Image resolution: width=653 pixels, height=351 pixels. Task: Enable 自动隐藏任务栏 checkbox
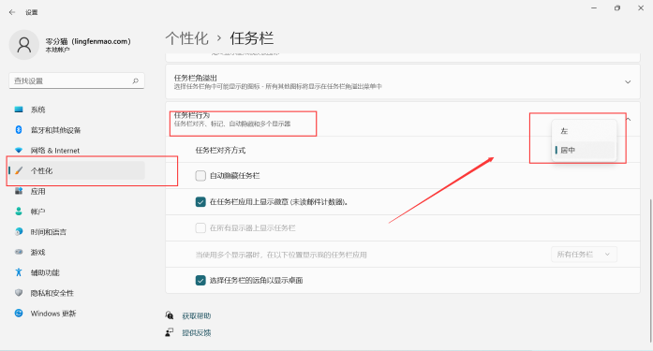coord(200,176)
